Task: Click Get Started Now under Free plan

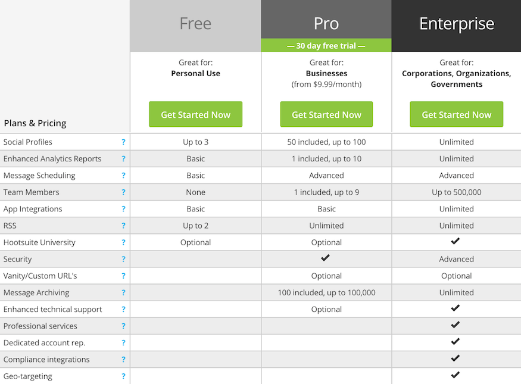Action: point(195,114)
